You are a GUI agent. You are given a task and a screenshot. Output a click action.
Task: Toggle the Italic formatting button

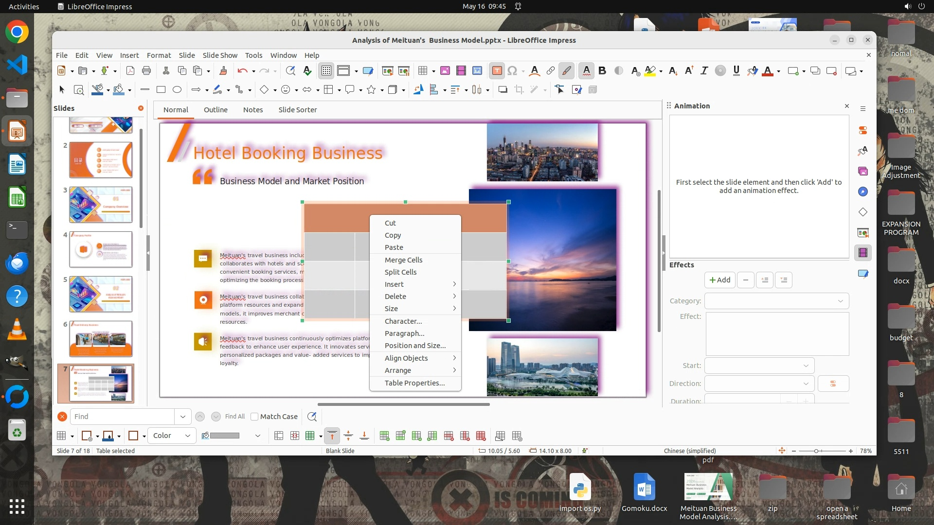[704, 71]
